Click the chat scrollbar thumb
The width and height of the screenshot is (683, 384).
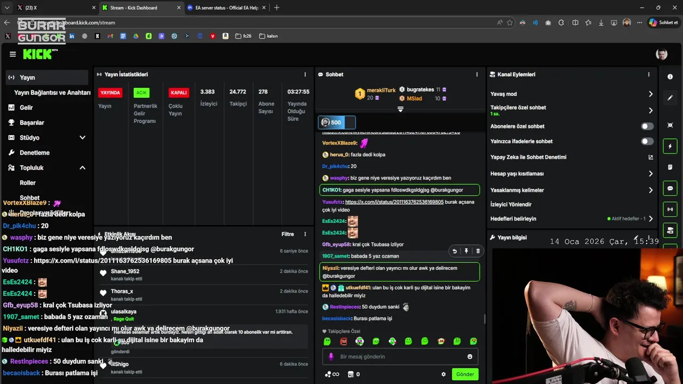pos(485,319)
